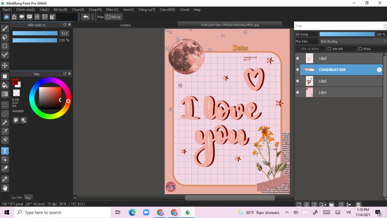Select the Lasso selection tool
The image size is (387, 218).
[x=5, y=114]
